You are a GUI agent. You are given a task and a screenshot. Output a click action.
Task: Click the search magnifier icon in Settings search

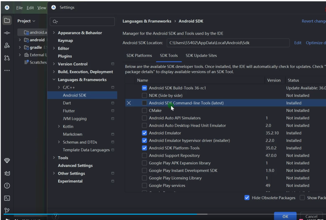tap(55, 22)
